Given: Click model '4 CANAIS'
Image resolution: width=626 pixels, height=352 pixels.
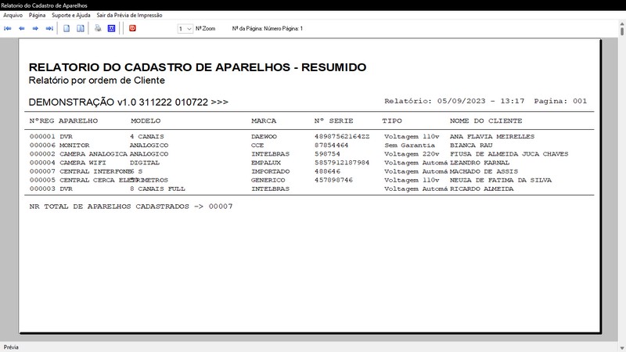Looking at the screenshot, I should [146, 136].
